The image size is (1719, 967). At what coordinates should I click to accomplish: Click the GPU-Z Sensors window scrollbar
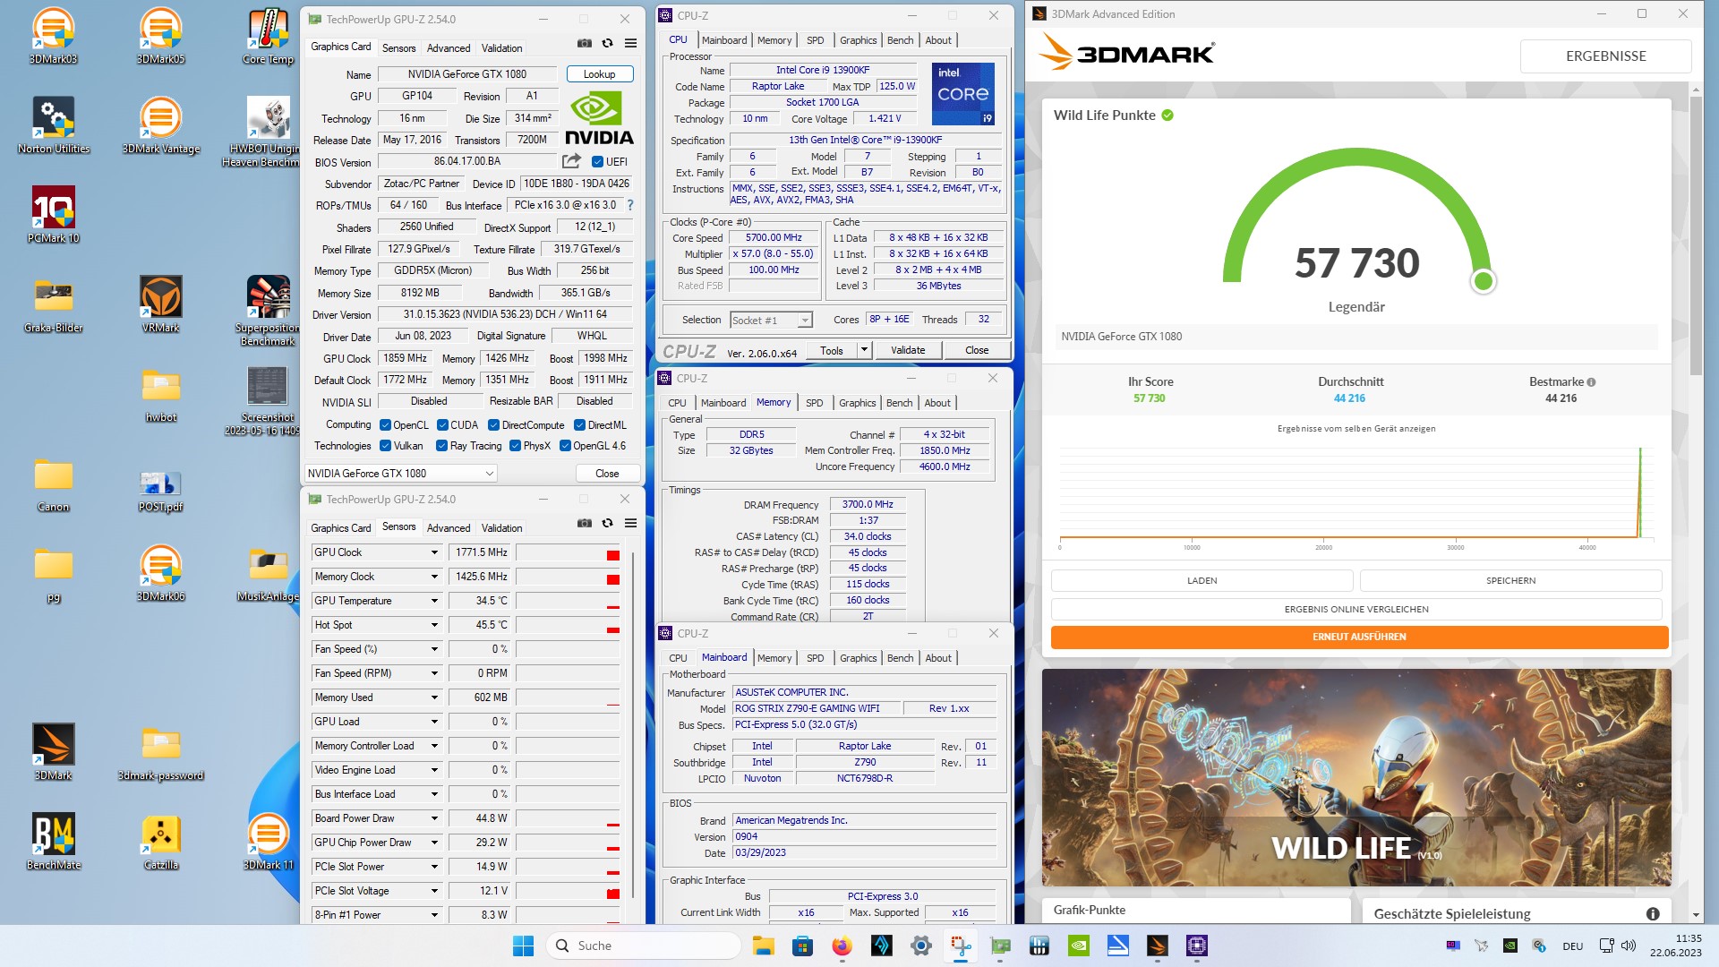click(x=634, y=725)
